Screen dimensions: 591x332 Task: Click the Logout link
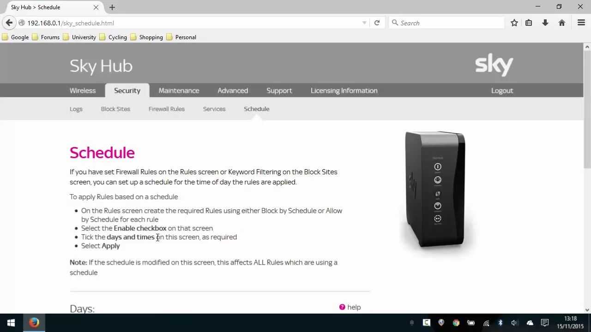click(x=502, y=90)
